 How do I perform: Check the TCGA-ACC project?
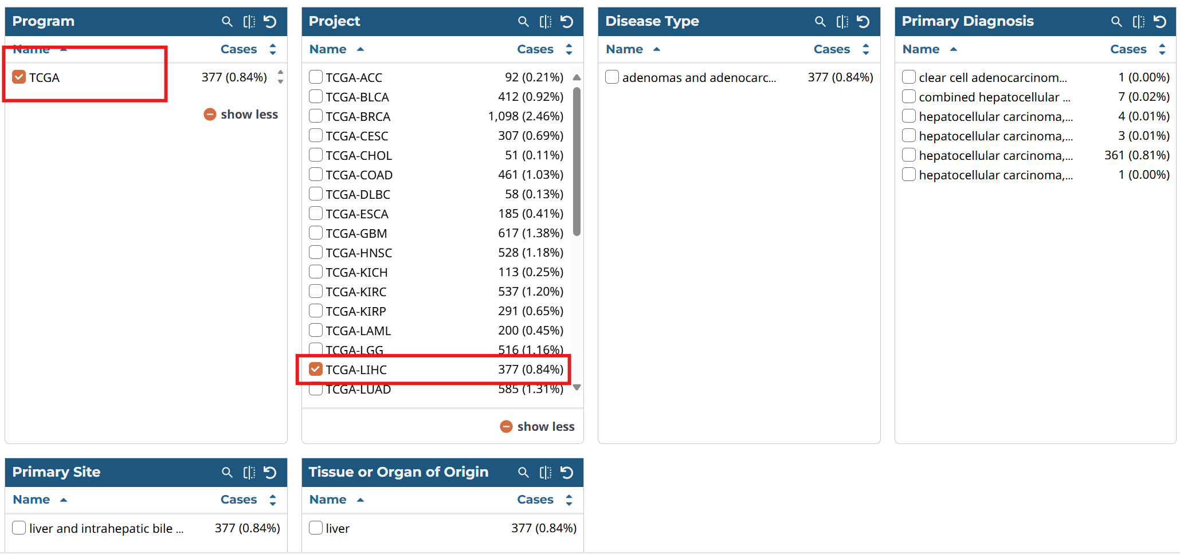(315, 77)
